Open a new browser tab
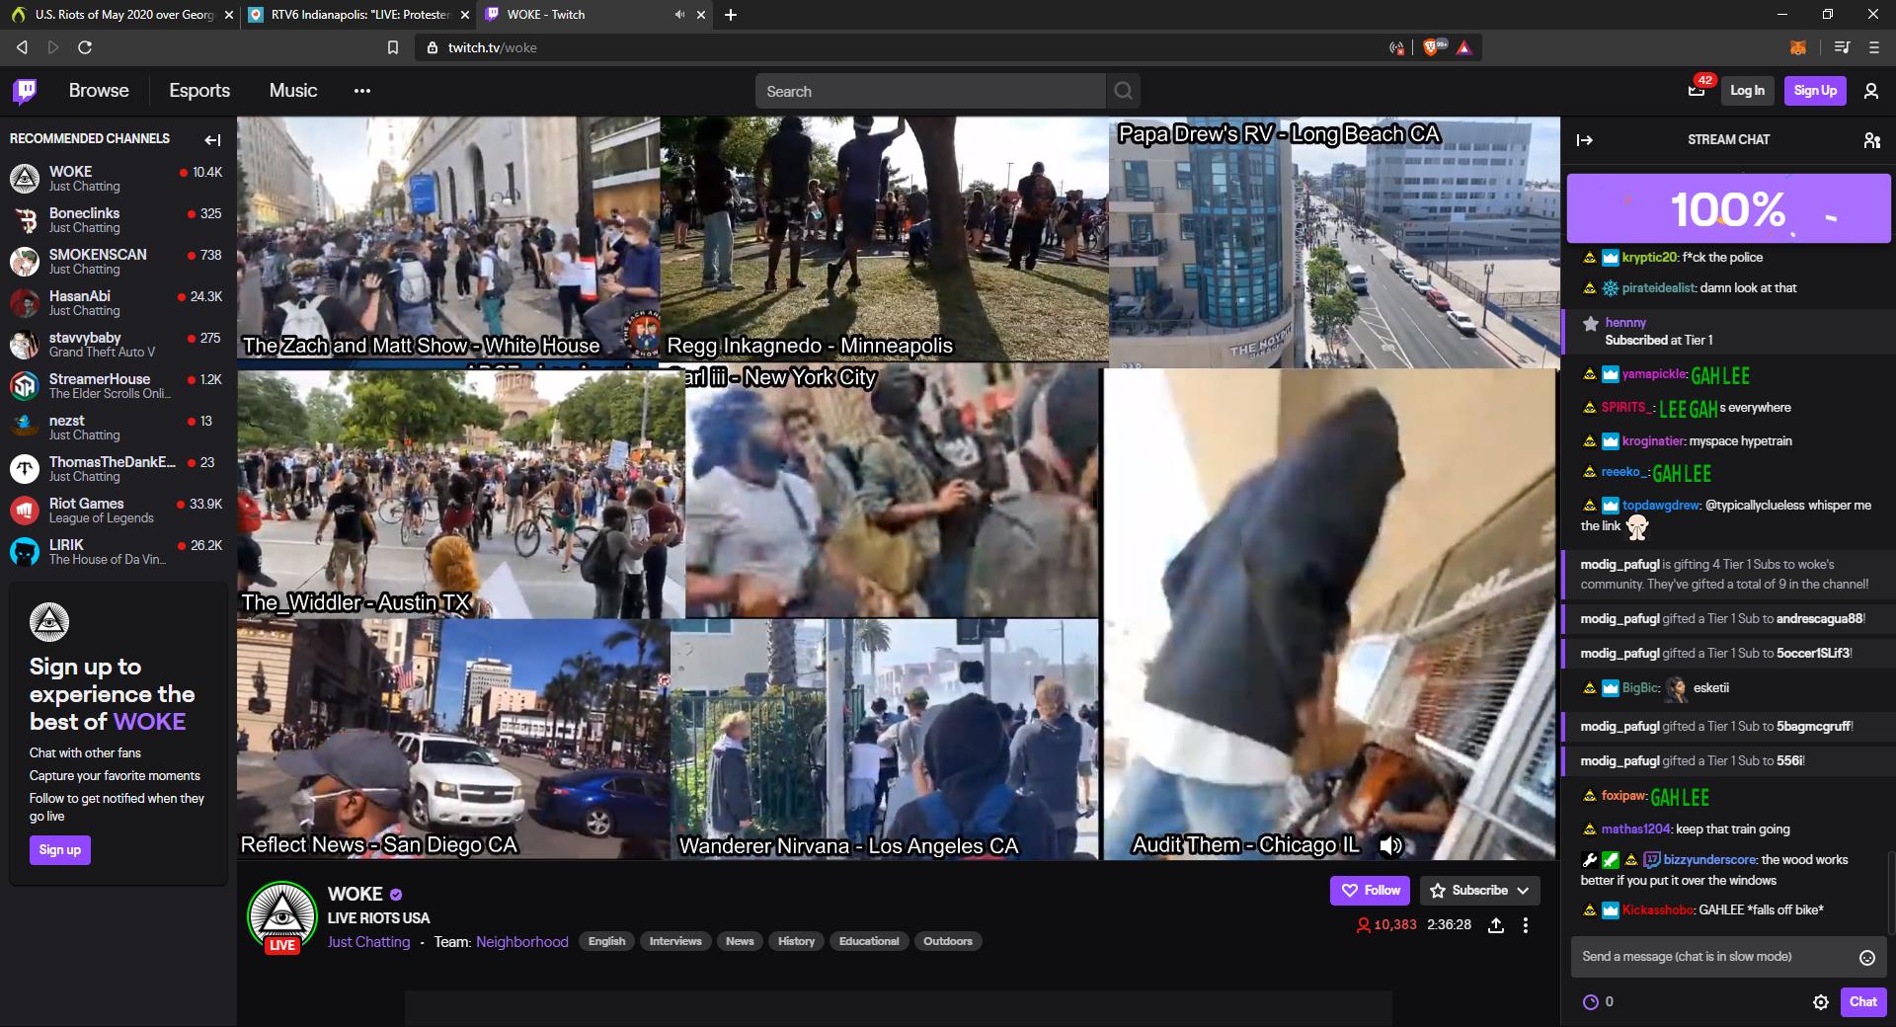 731,15
